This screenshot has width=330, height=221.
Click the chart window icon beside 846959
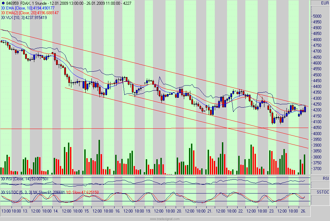click(3, 2)
